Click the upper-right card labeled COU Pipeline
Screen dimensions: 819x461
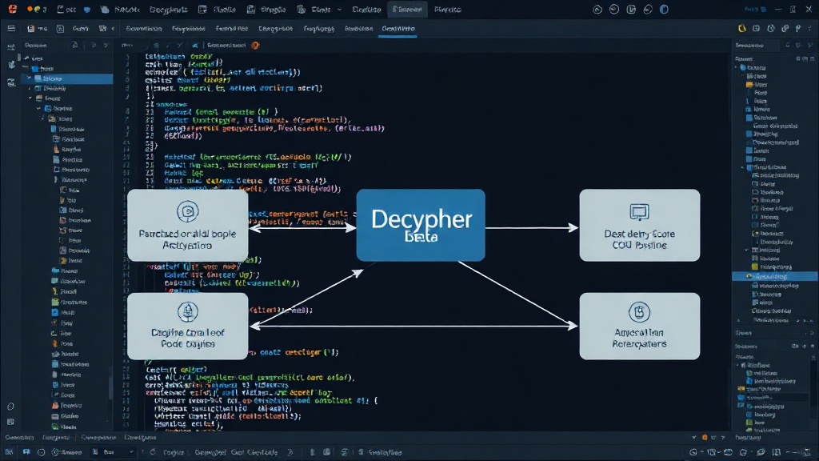[639, 225]
